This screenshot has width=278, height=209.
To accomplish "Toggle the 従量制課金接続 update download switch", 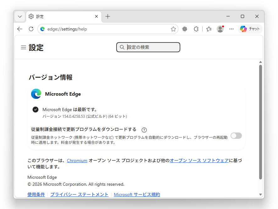I will pos(236,136).
